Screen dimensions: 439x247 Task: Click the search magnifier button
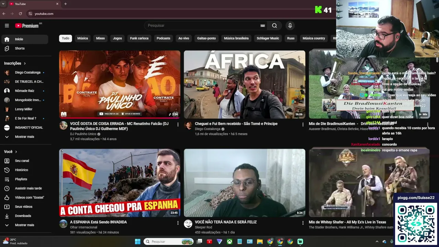[x=274, y=25]
